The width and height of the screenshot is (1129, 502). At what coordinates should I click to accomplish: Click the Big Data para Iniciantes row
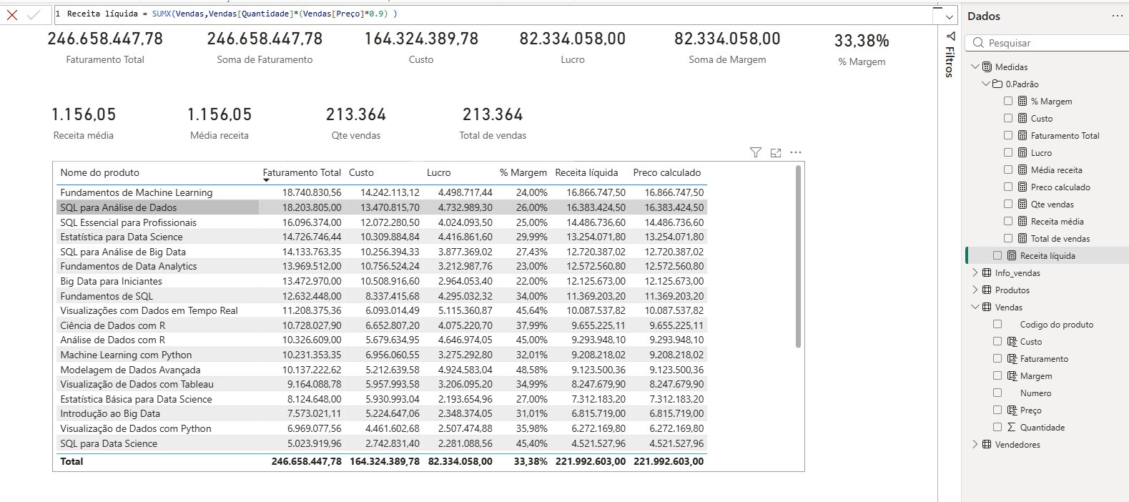(382, 281)
